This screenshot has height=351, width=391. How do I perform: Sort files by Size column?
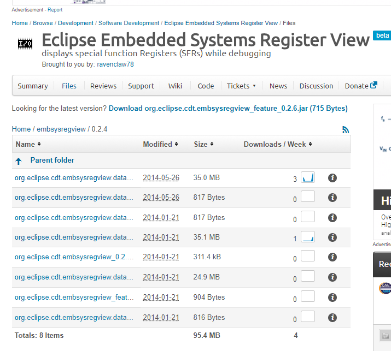203,144
